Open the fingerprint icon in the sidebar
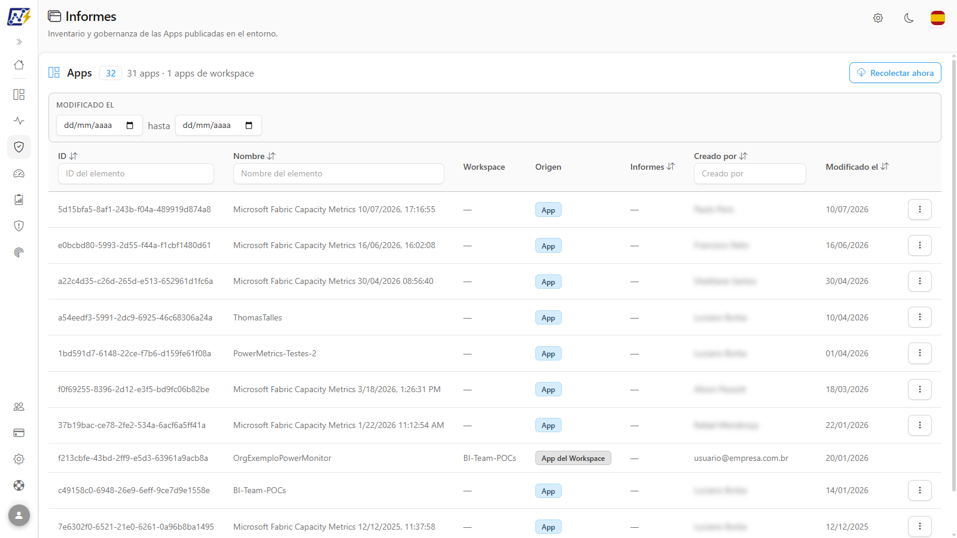This screenshot has width=957, height=538. click(19, 252)
